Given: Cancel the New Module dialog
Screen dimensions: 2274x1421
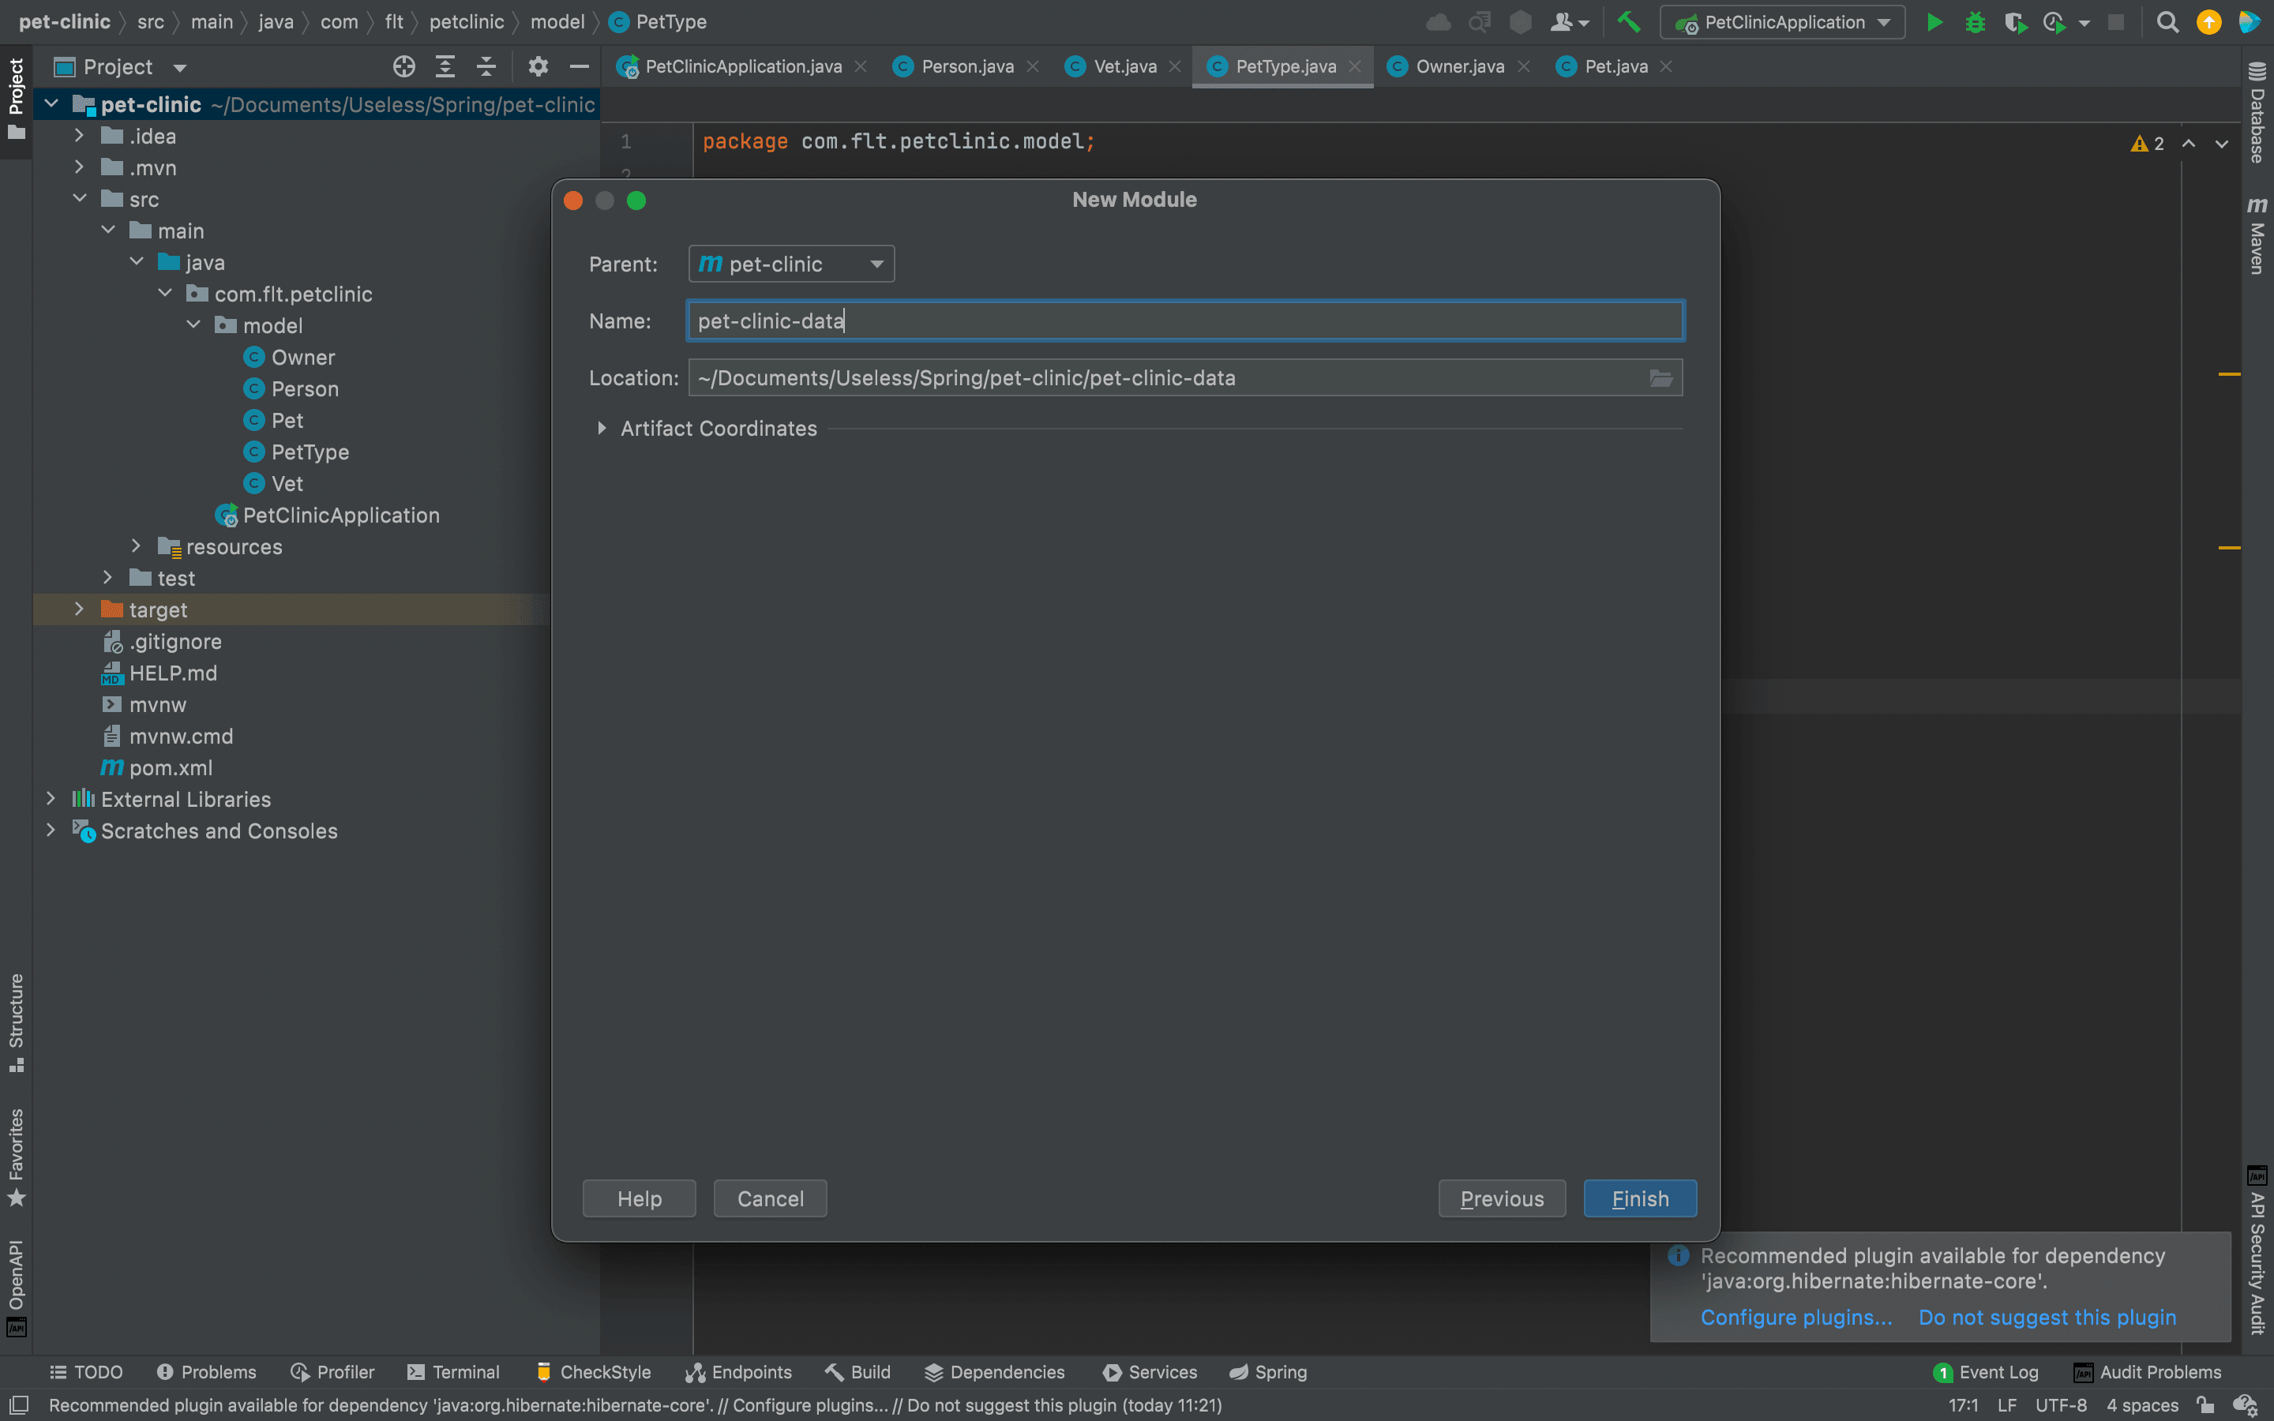Looking at the screenshot, I should click(x=770, y=1198).
